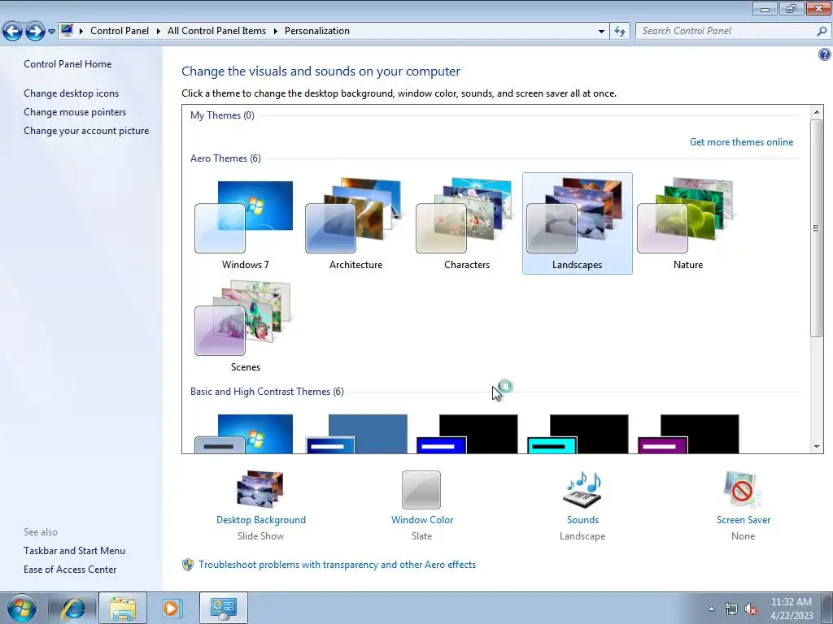Apply the Nature theme
The height and width of the screenshot is (624, 833).
688,224
